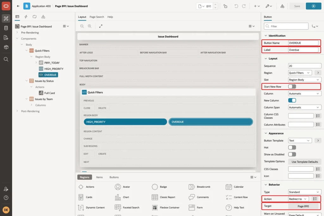
Task: Open the Page Search tab
Action: click(x=97, y=17)
